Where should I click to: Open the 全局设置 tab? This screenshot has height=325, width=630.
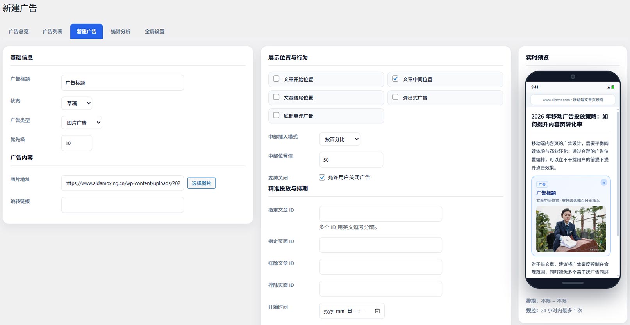coord(154,31)
